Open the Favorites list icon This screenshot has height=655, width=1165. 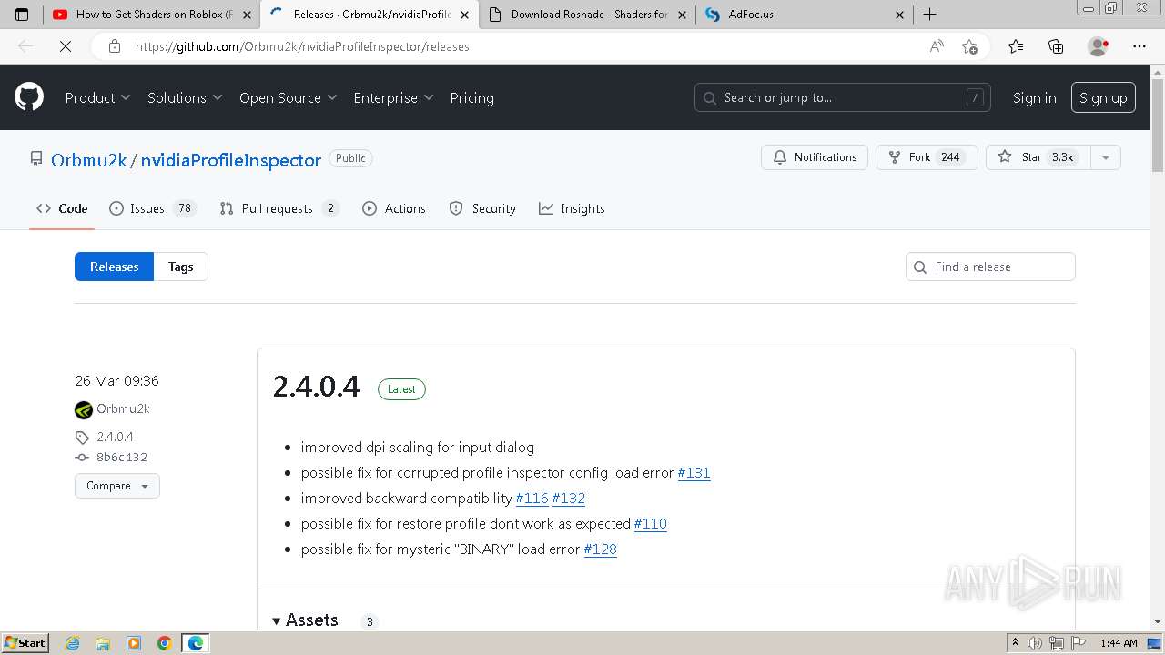1016,46
